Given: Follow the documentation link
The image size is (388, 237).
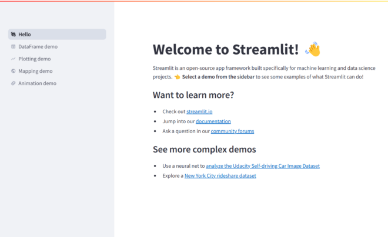Looking at the screenshot, I should click(213, 121).
